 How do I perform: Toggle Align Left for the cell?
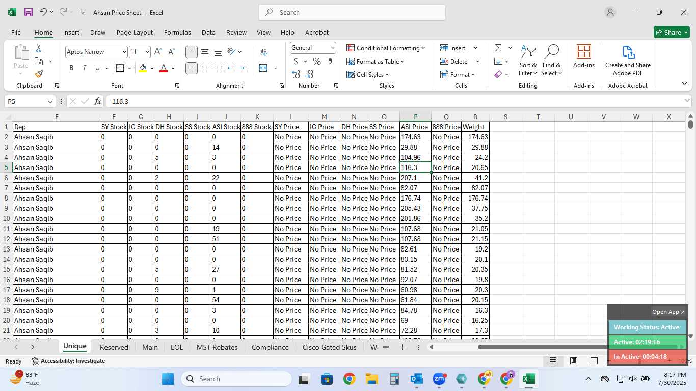click(192, 68)
